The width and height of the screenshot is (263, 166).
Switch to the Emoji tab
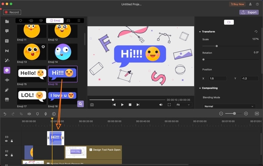(55, 20)
